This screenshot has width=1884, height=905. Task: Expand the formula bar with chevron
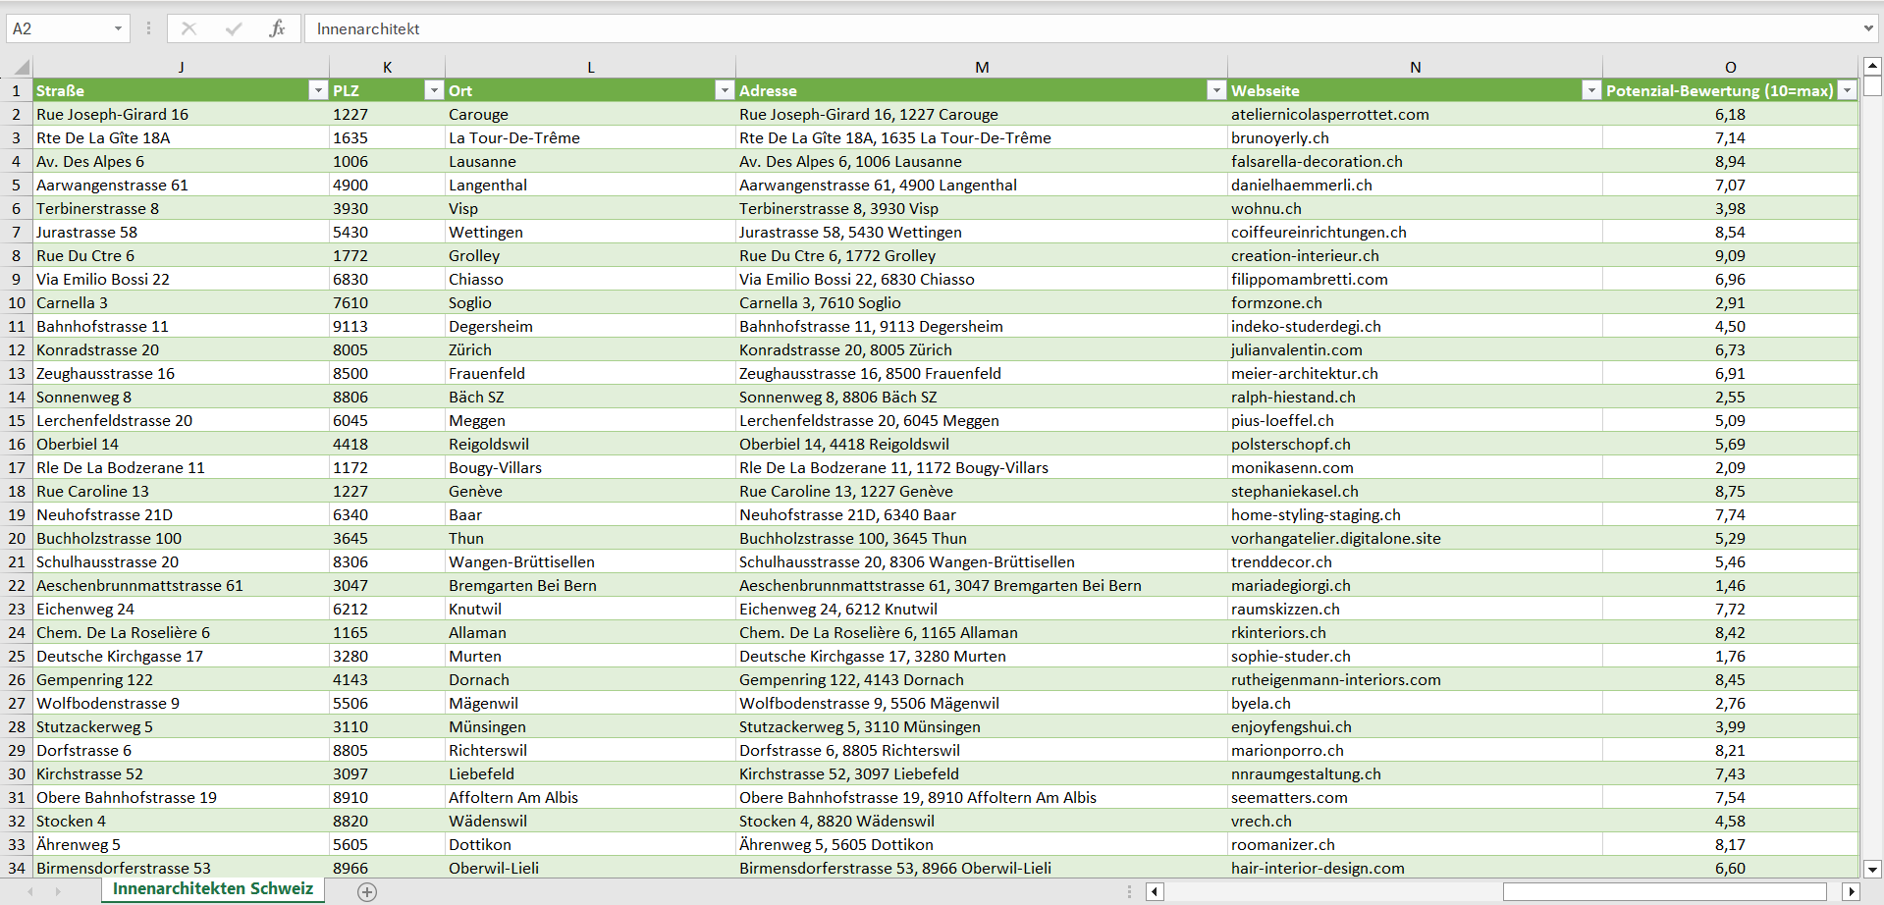[x=1868, y=28]
